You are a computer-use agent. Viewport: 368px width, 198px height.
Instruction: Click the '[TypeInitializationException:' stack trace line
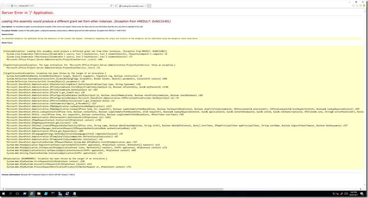[89, 65]
